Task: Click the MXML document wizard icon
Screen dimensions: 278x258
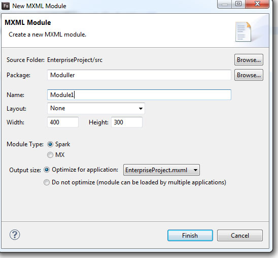Action: (244, 32)
